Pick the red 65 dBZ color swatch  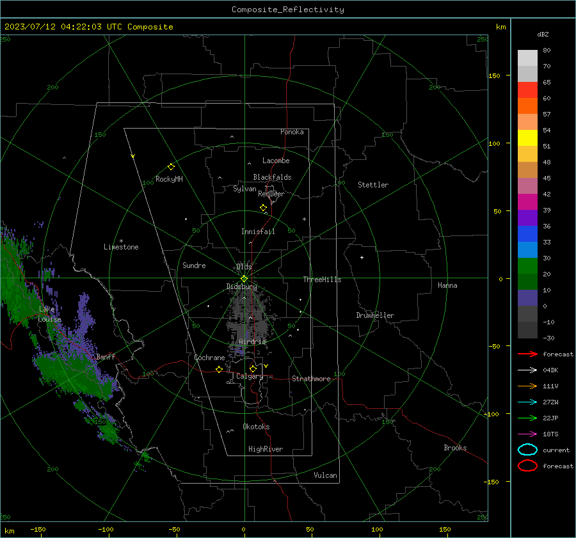point(527,90)
